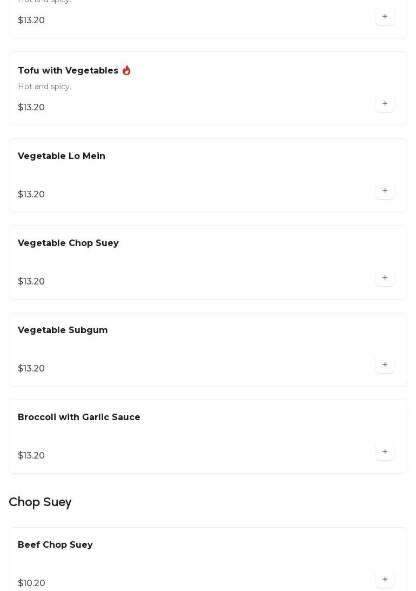Click the $13.20 price under Tofu with Vegetables
The height and width of the screenshot is (591, 416).
pos(31,108)
